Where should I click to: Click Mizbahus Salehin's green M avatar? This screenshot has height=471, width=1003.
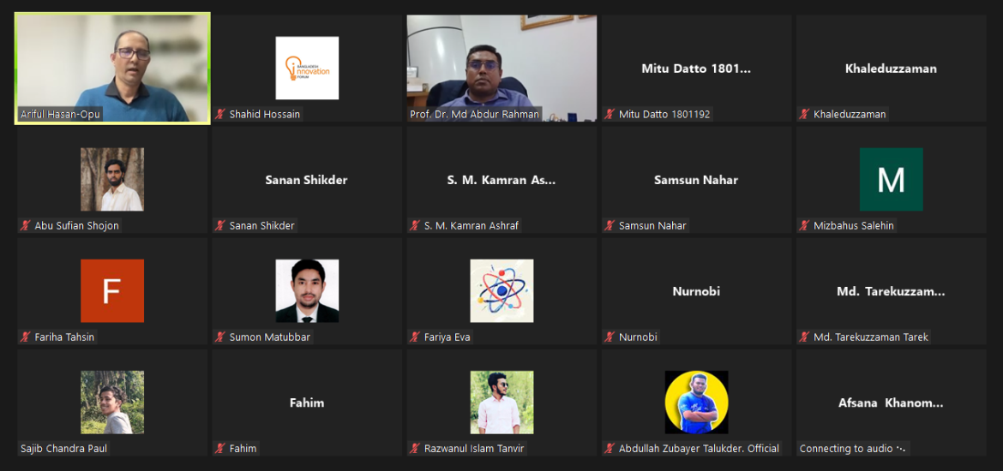pos(891,179)
